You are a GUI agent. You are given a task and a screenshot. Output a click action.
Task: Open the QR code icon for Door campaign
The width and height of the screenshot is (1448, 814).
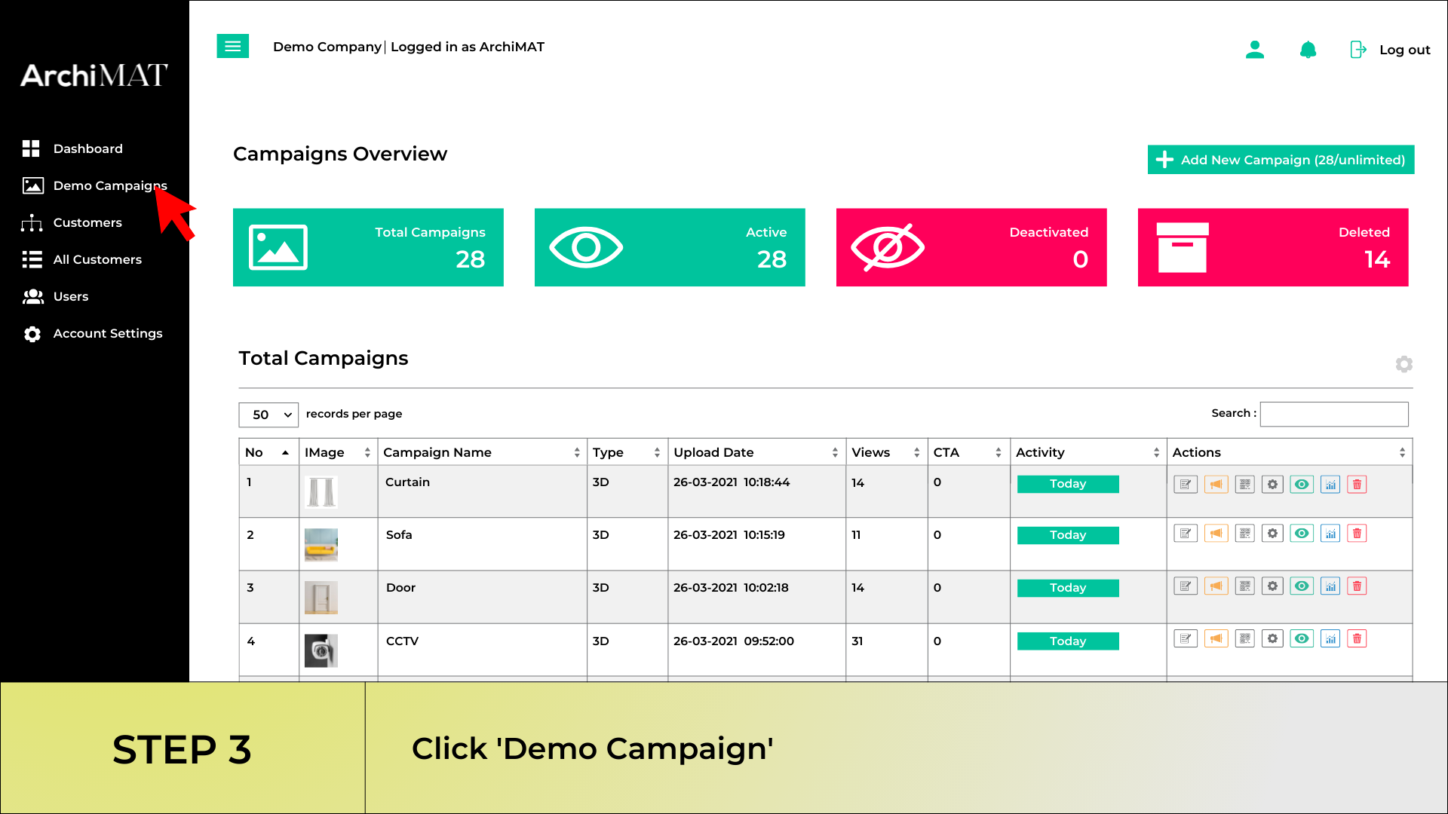click(x=1244, y=586)
